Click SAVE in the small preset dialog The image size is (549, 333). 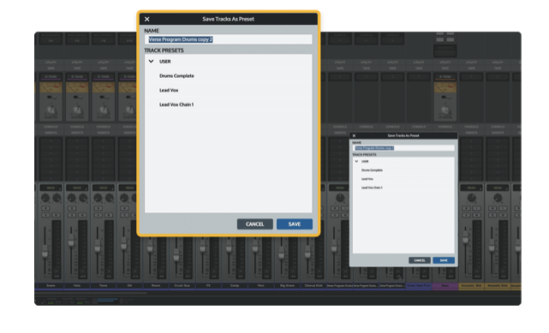[x=444, y=260]
